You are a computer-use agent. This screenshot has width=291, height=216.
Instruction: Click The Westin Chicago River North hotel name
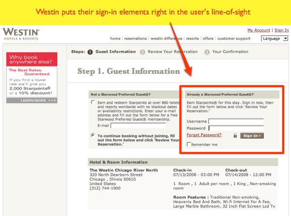point(124,170)
